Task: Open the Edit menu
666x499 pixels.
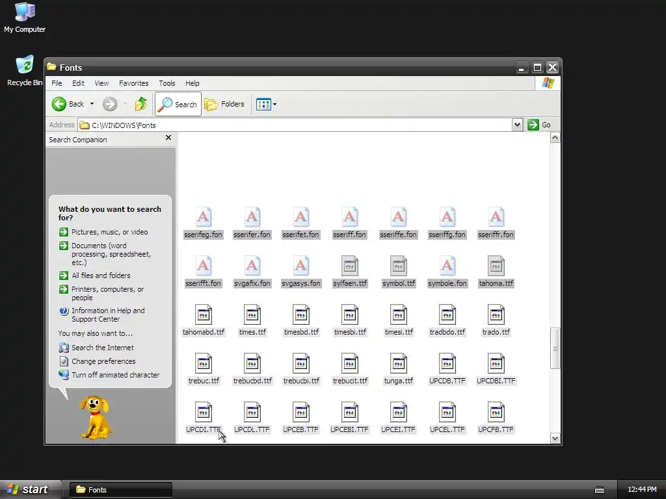Action: pos(78,83)
